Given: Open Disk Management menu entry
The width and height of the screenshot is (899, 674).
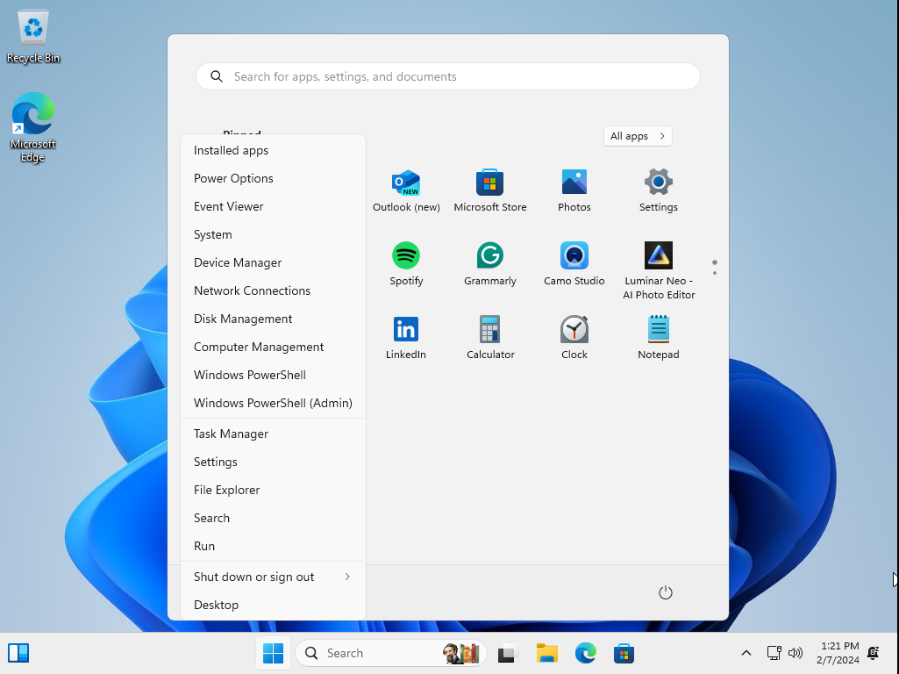Looking at the screenshot, I should click(x=273, y=319).
